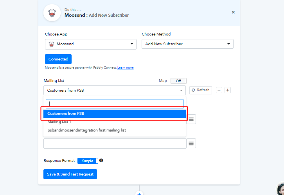Close the Moosend action step panel

[233, 12]
